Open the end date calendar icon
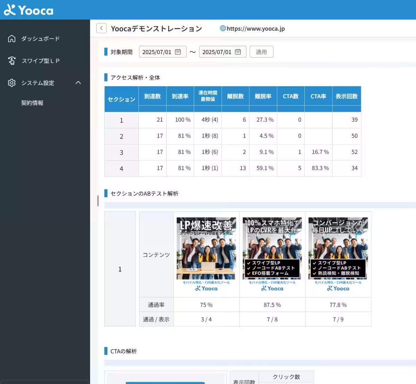 pos(238,52)
